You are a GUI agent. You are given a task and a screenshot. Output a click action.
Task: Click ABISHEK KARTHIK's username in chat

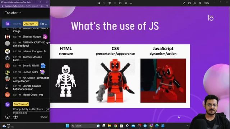point(34,43)
